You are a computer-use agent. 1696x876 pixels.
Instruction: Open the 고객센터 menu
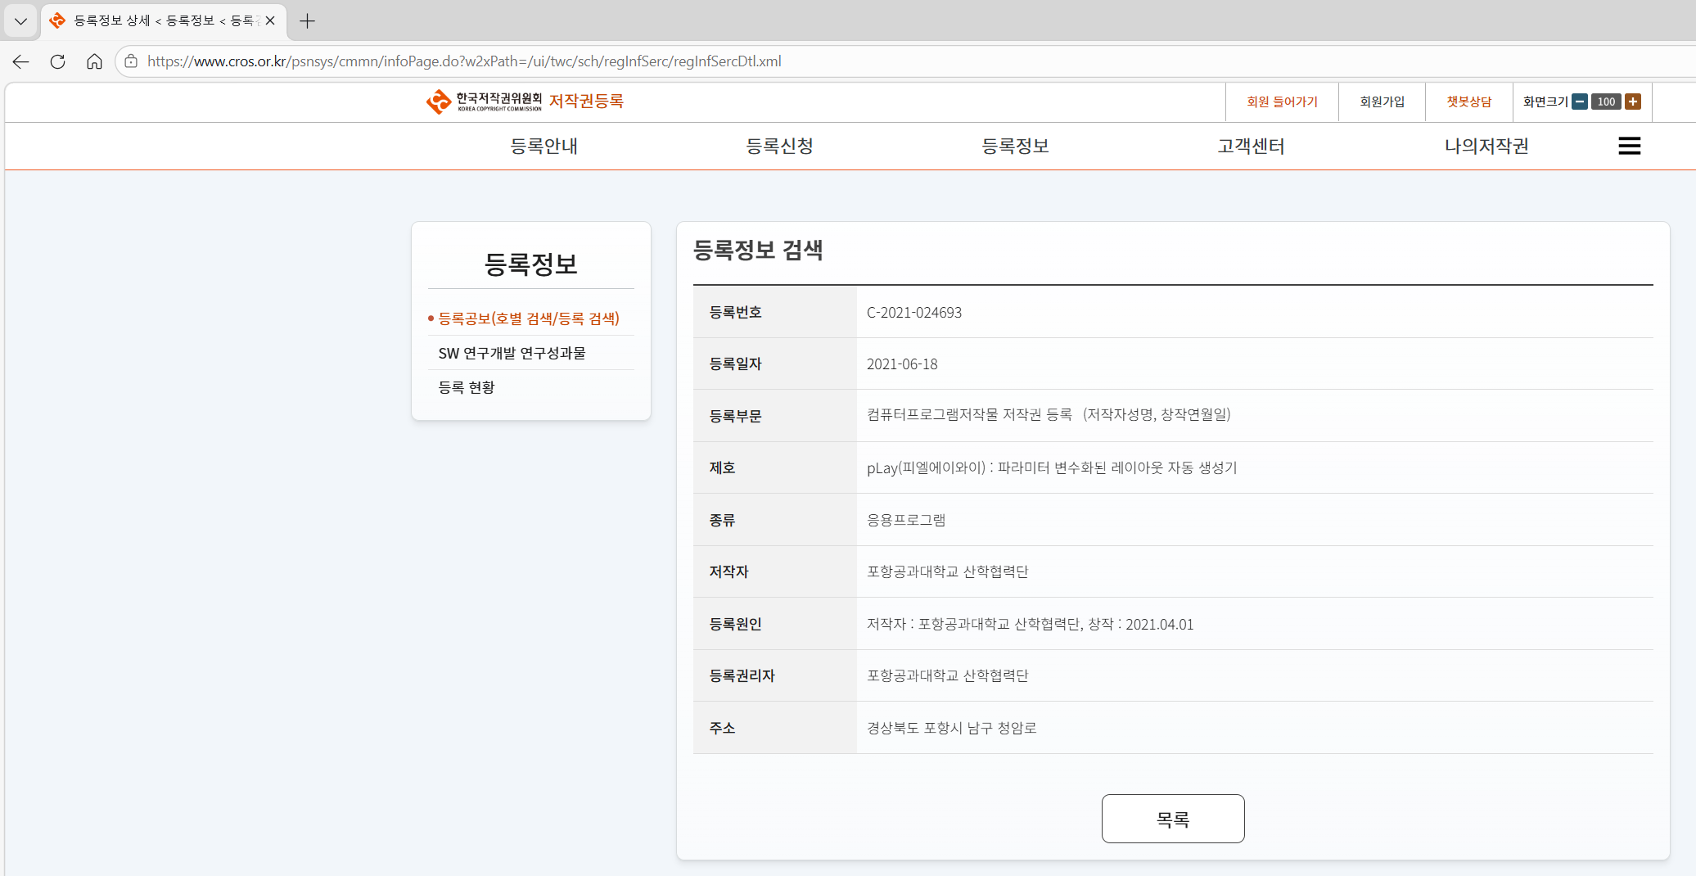pyautogui.click(x=1251, y=146)
